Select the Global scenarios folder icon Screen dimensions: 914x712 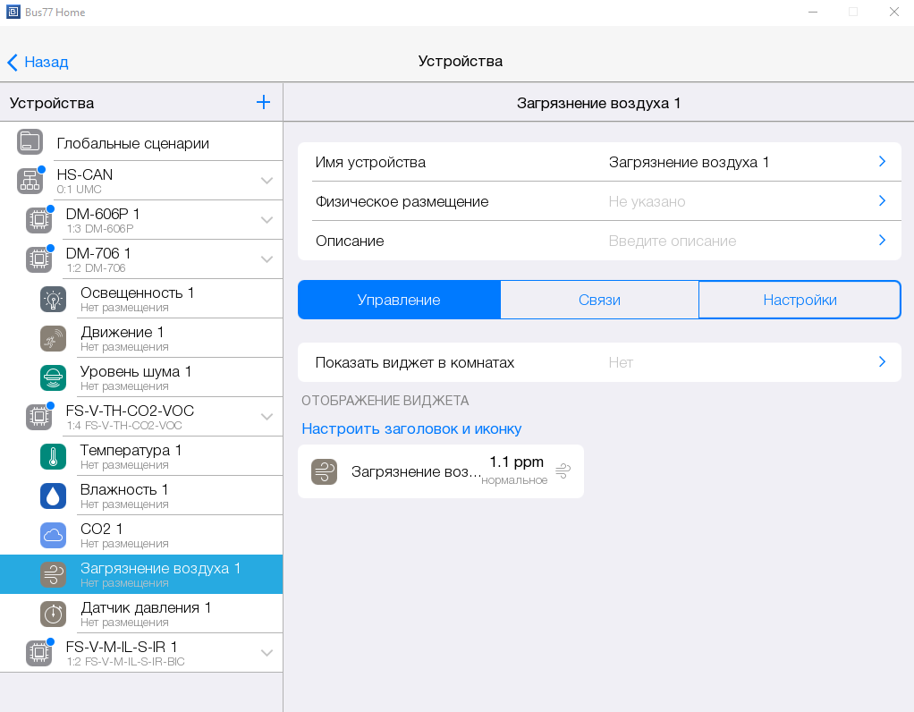30,142
